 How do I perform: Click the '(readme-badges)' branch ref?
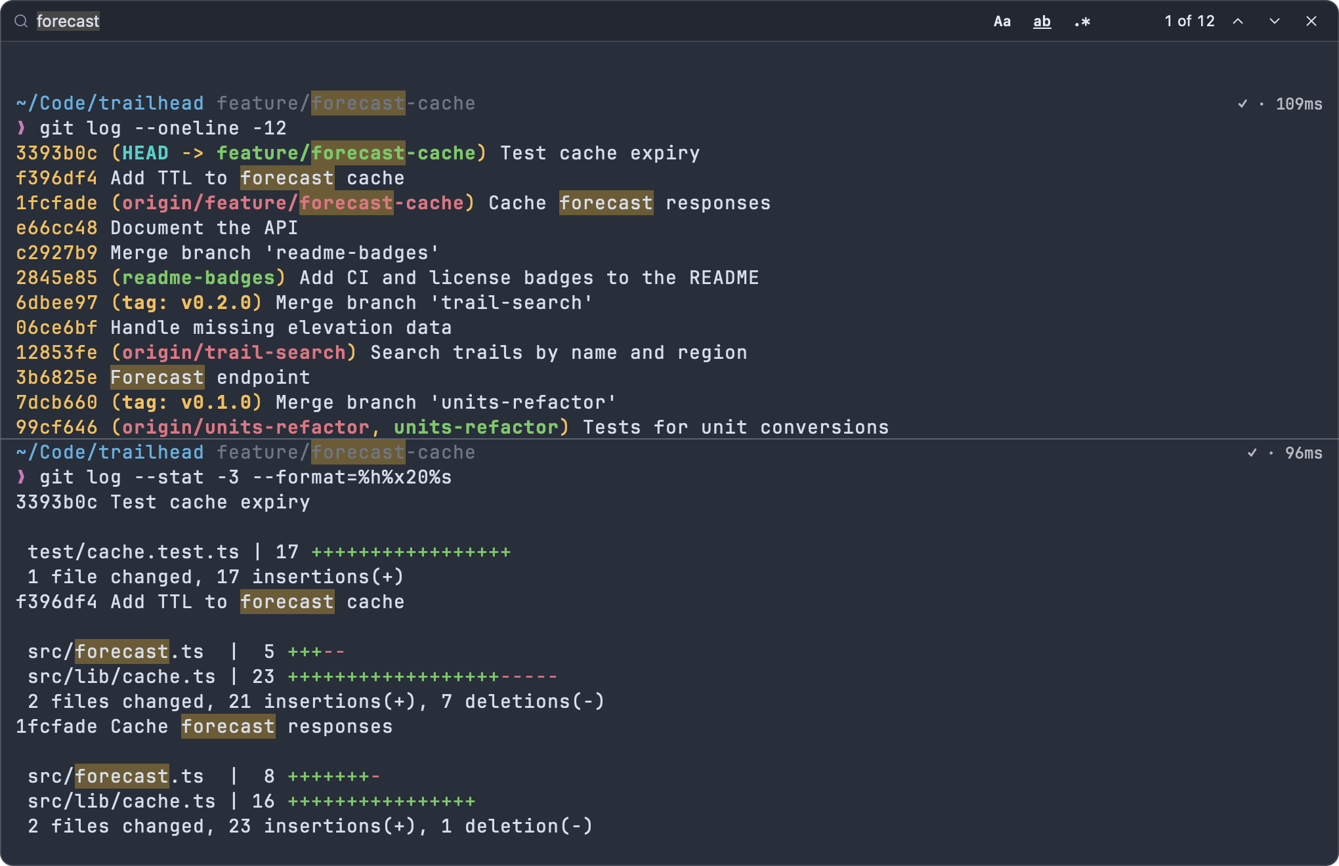pyautogui.click(x=198, y=278)
